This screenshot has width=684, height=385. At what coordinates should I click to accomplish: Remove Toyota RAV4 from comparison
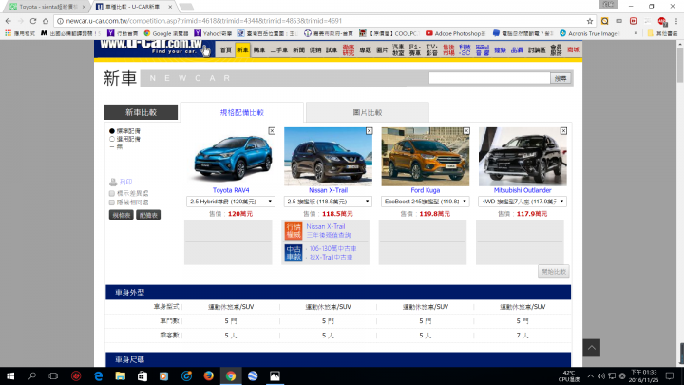pyautogui.click(x=272, y=131)
